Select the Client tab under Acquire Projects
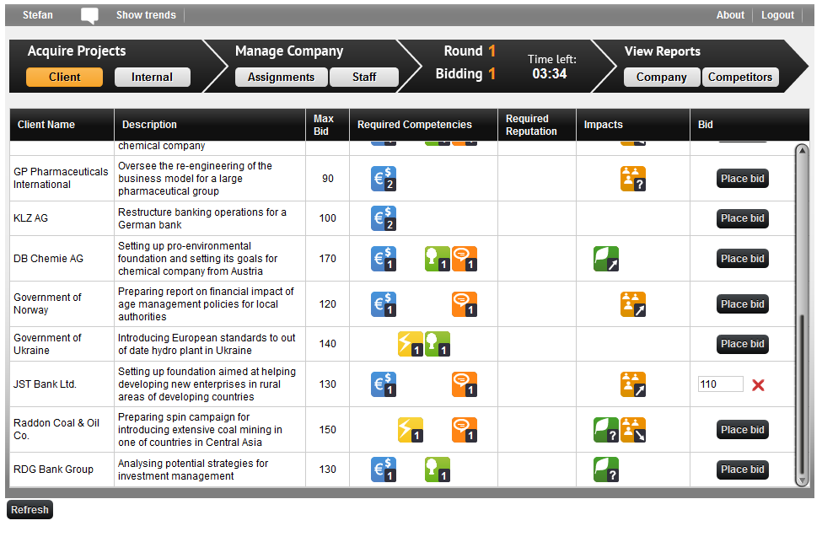This screenshot has width=822, height=542. [x=65, y=78]
